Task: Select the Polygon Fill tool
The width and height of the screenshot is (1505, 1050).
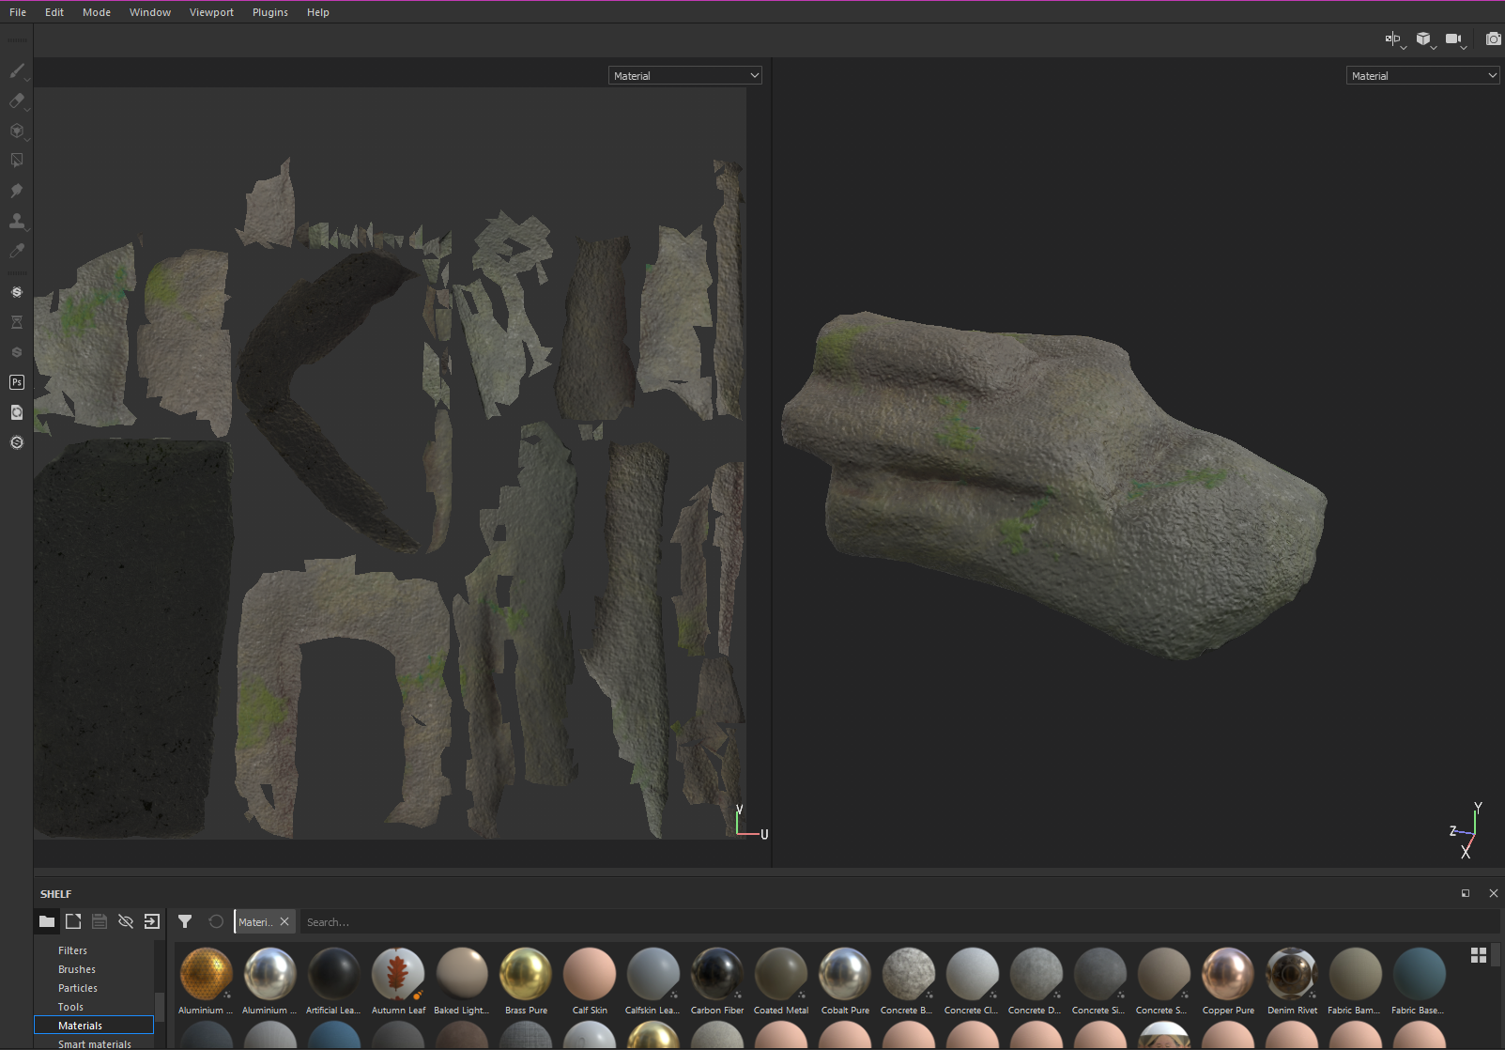Action: pyautogui.click(x=17, y=161)
